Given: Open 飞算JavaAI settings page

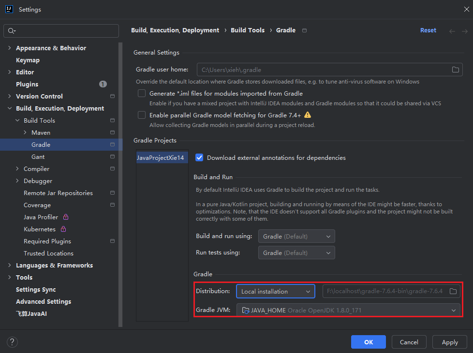Looking at the screenshot, I should point(31,313).
